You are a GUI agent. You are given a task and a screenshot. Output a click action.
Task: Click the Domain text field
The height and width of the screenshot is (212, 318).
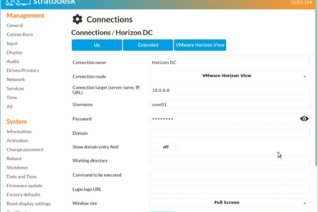tap(230, 133)
